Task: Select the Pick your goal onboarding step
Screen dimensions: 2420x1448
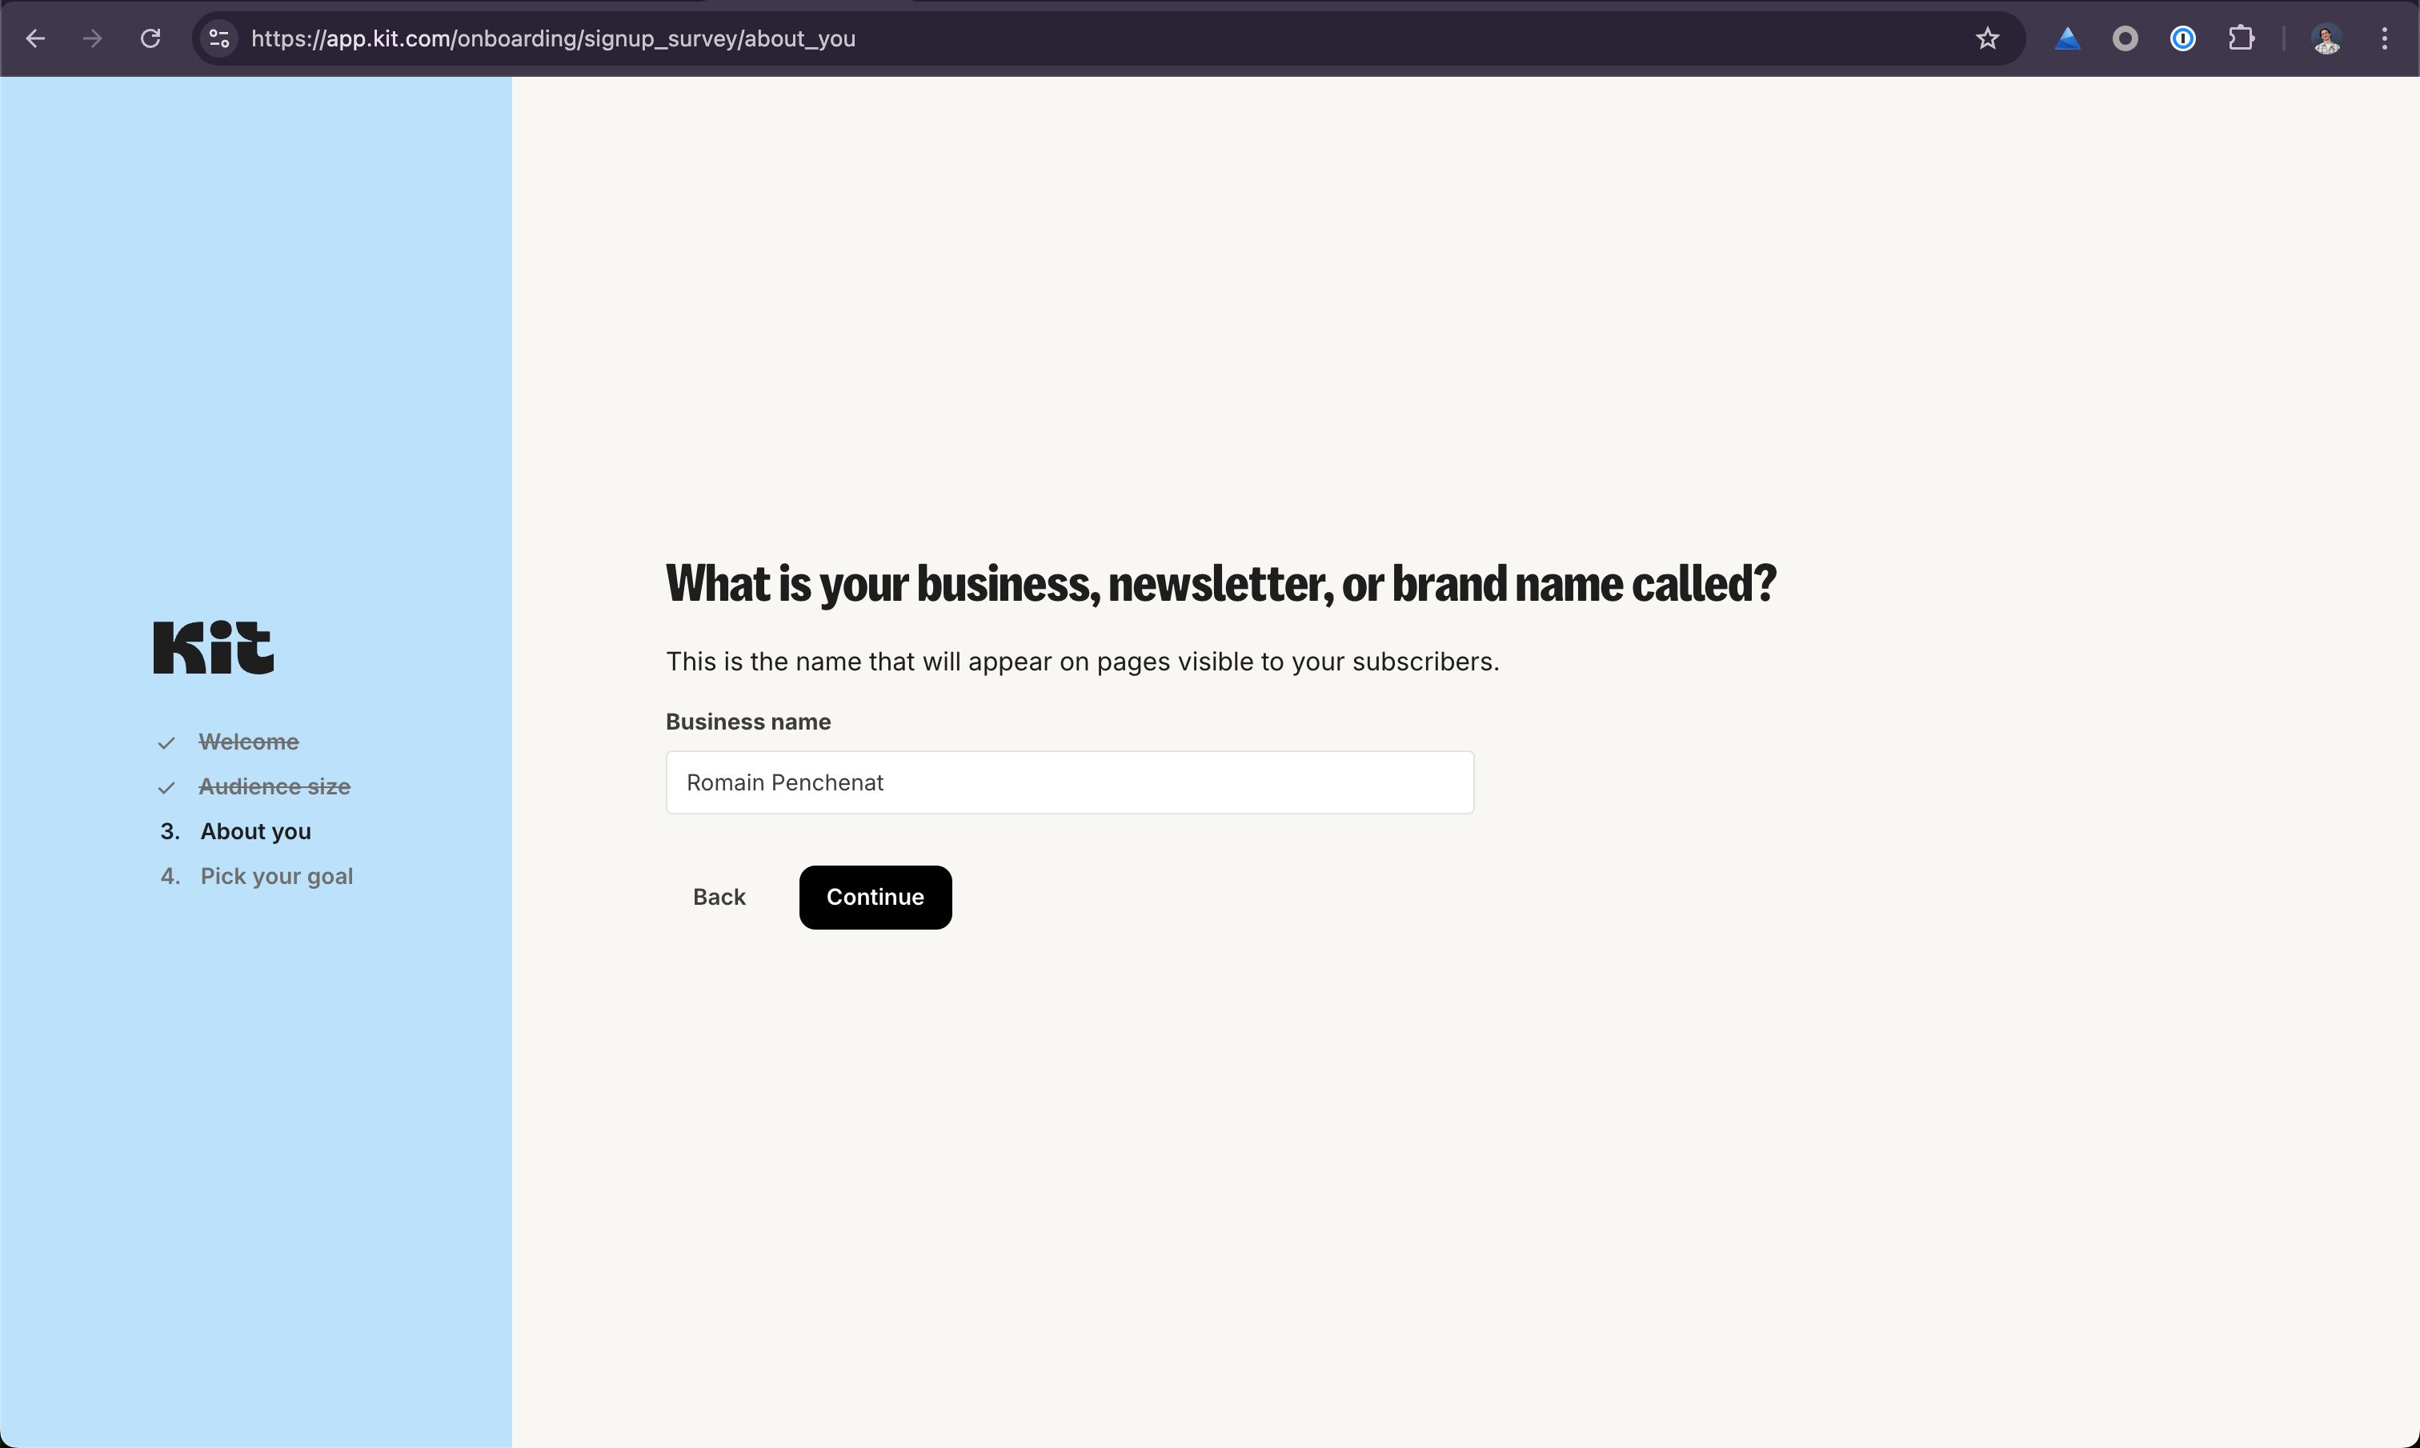Action: click(x=276, y=876)
